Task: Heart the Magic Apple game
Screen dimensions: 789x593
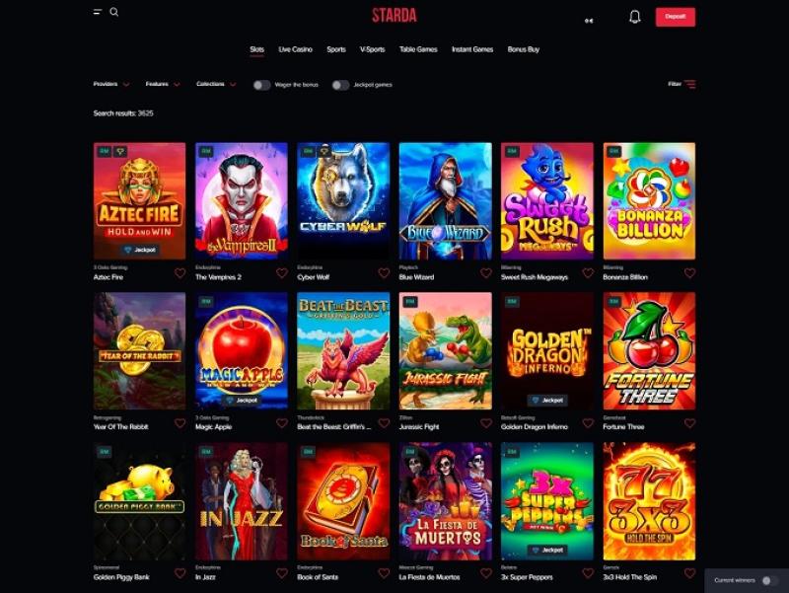Action: [282, 423]
